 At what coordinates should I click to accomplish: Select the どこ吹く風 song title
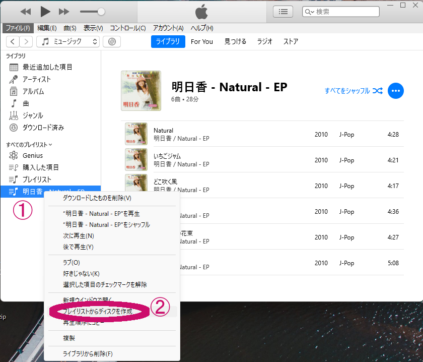165,182
